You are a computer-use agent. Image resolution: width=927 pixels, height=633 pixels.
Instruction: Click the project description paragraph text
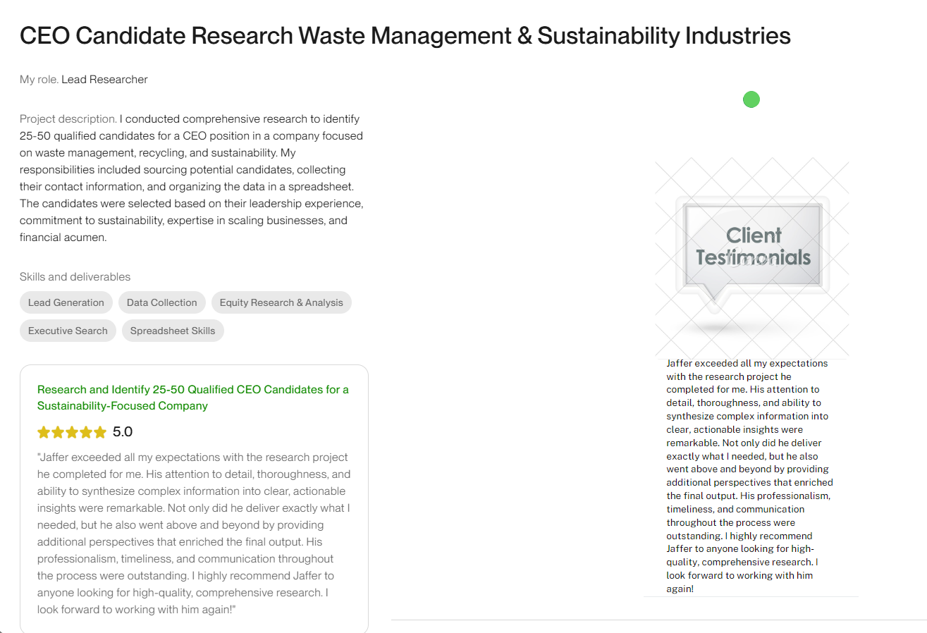[190, 186]
